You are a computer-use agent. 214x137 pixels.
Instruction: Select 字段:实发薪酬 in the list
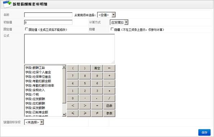tap(35, 108)
